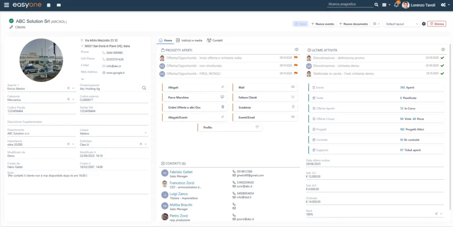Viewport: 453px width, 227px height.
Task: Expand the chevron under Web Address
Action: coord(82,79)
